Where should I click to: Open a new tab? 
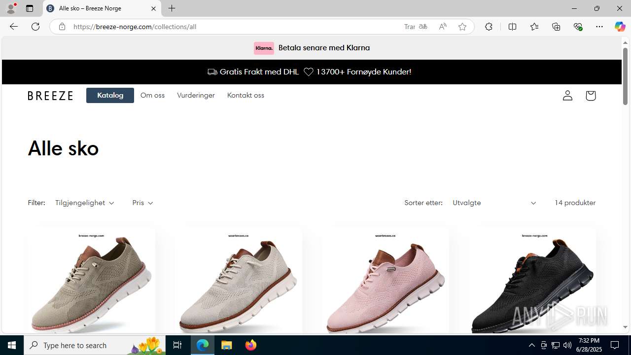(x=172, y=8)
